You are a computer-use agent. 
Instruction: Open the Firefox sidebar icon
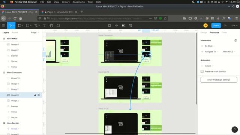pyautogui.click(x=190, y=18)
